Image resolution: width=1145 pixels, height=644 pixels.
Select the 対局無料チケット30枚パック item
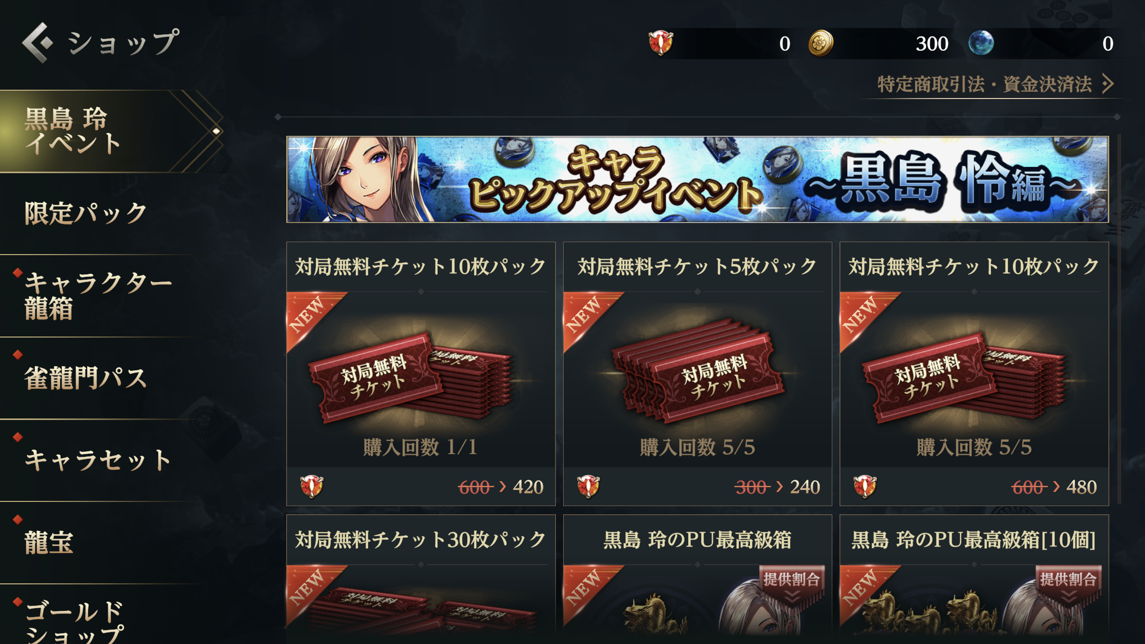tap(421, 579)
